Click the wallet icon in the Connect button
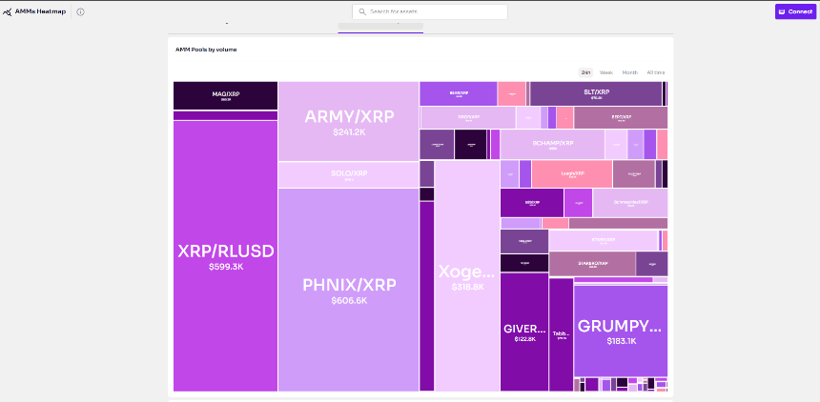The image size is (820, 402). (x=782, y=11)
